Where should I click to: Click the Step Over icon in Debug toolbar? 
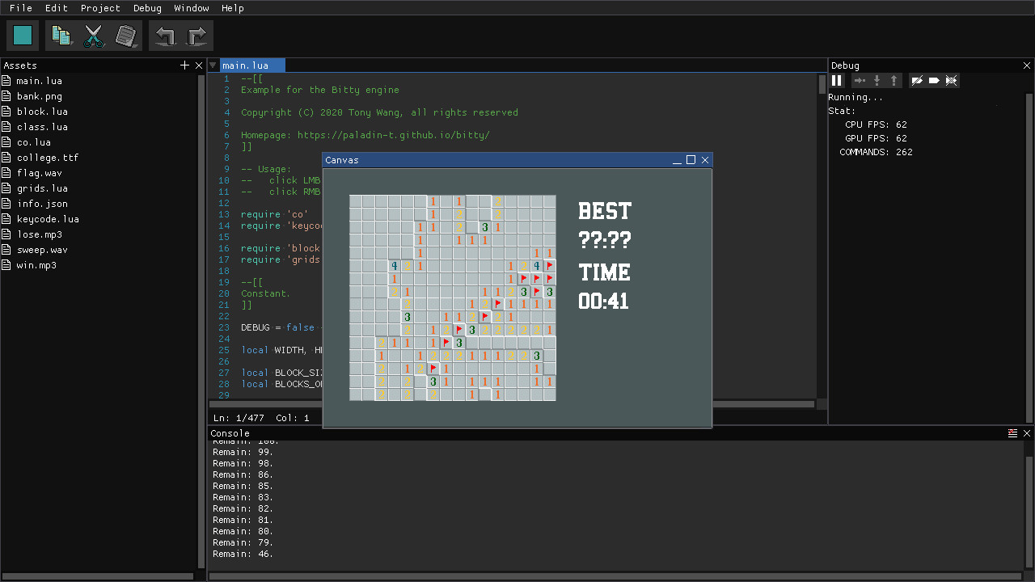(860, 80)
